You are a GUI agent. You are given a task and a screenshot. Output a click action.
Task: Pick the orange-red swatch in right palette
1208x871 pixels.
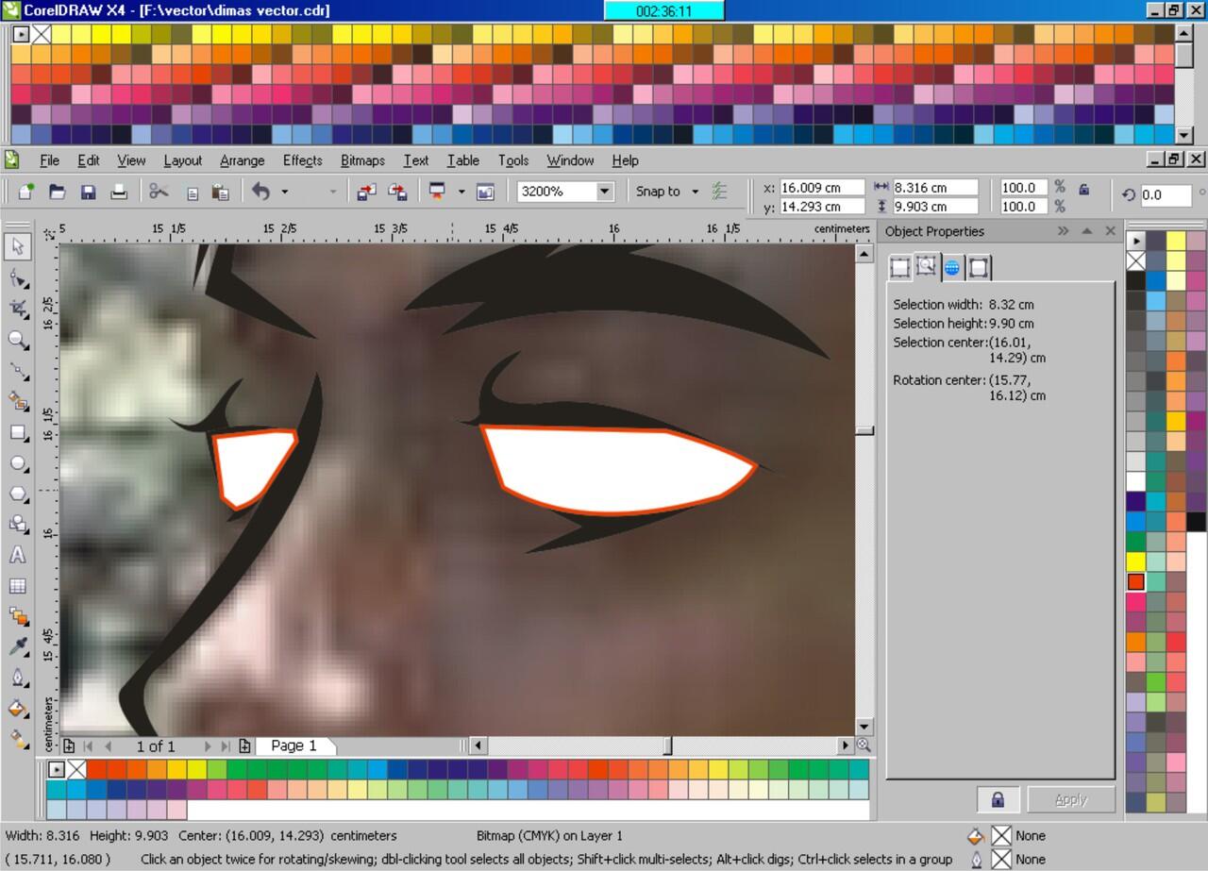pos(1136,582)
